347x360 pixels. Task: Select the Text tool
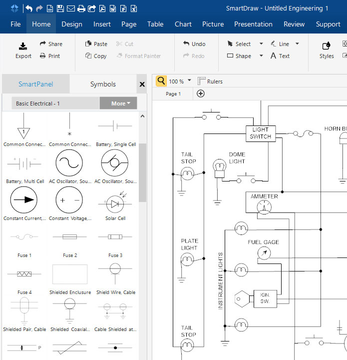(280, 56)
